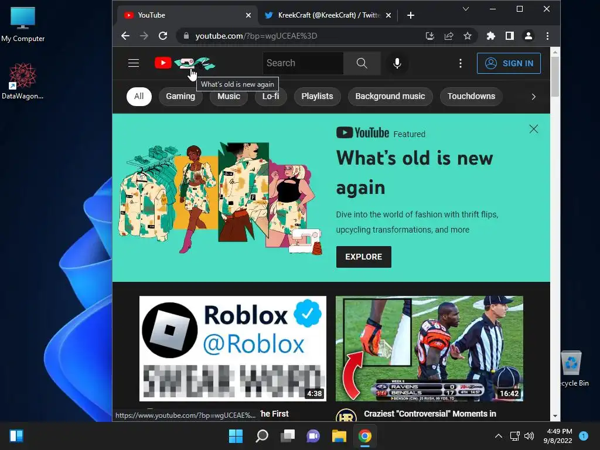Dismiss the featured banner with X

[x=533, y=129]
